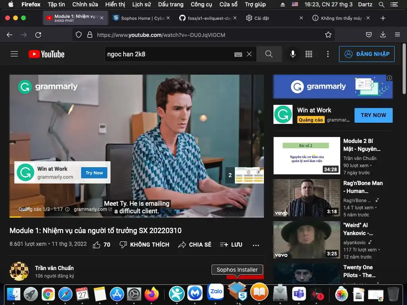Click TRY NOW in the sidebar ad

373,115
